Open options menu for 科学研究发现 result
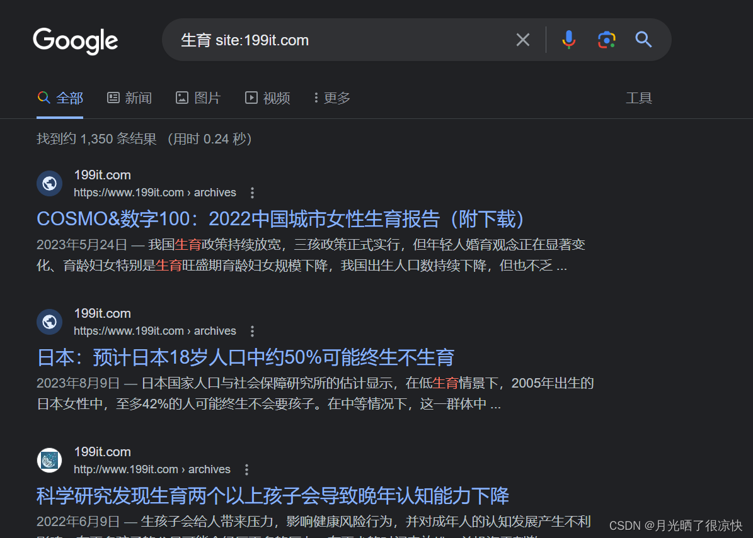This screenshot has height=538, width=753. [246, 469]
